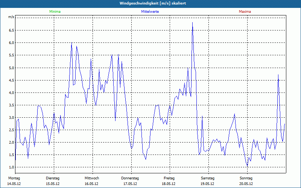Click the 4,0 y-axis value

(12, 92)
